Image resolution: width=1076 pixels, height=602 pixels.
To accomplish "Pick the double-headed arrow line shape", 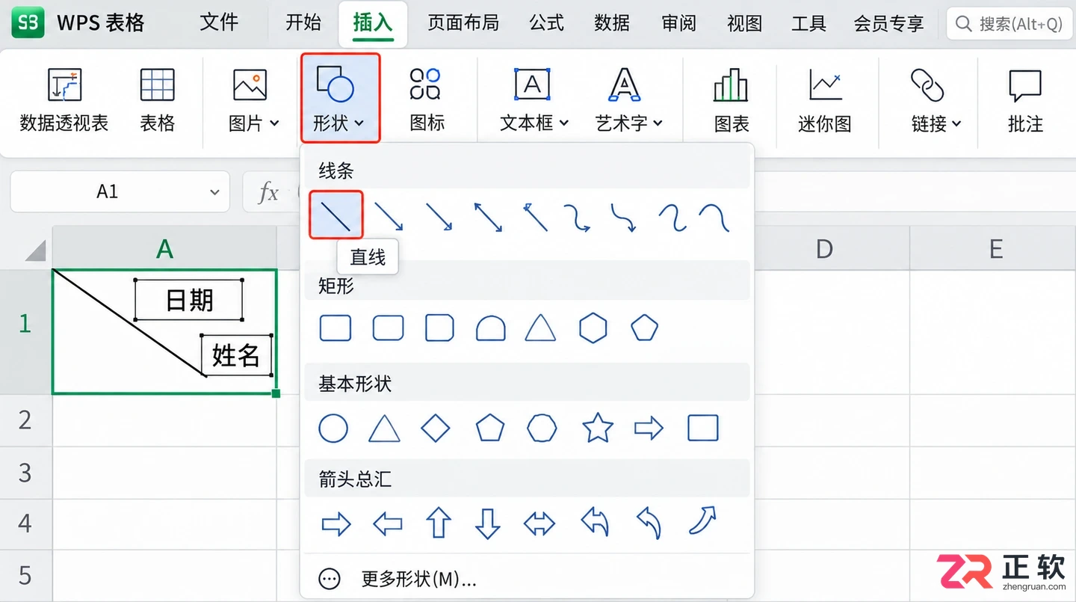I will pos(488,217).
